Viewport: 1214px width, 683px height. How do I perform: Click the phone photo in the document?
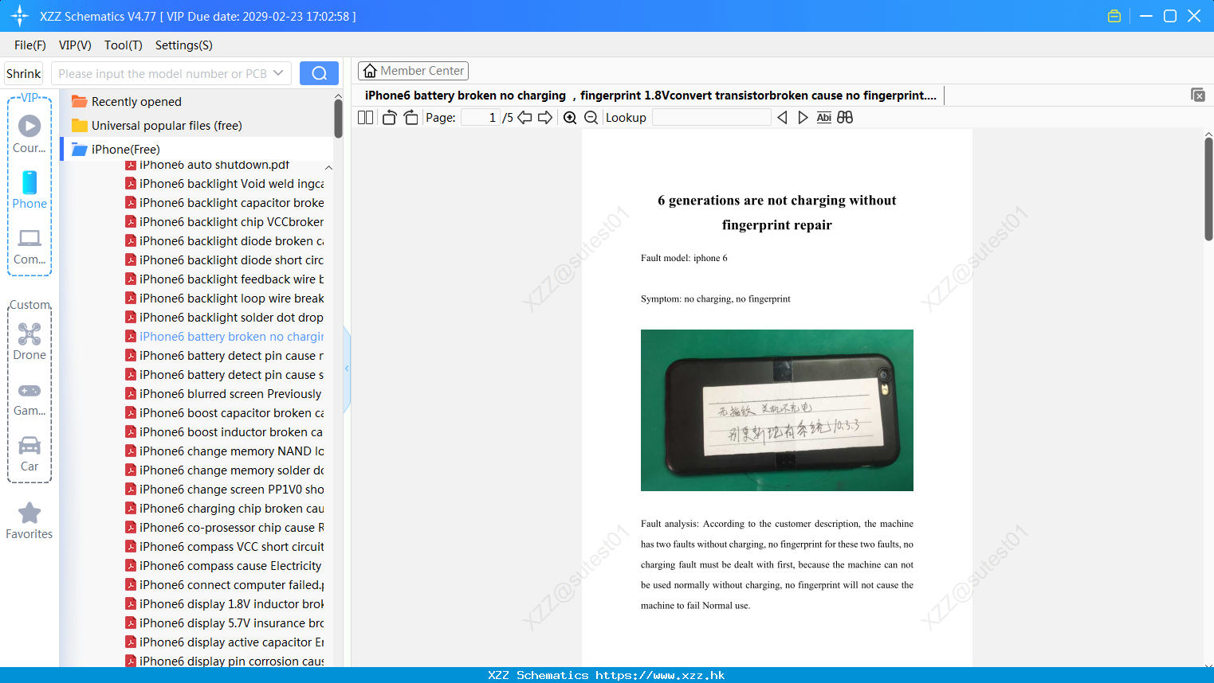click(777, 410)
